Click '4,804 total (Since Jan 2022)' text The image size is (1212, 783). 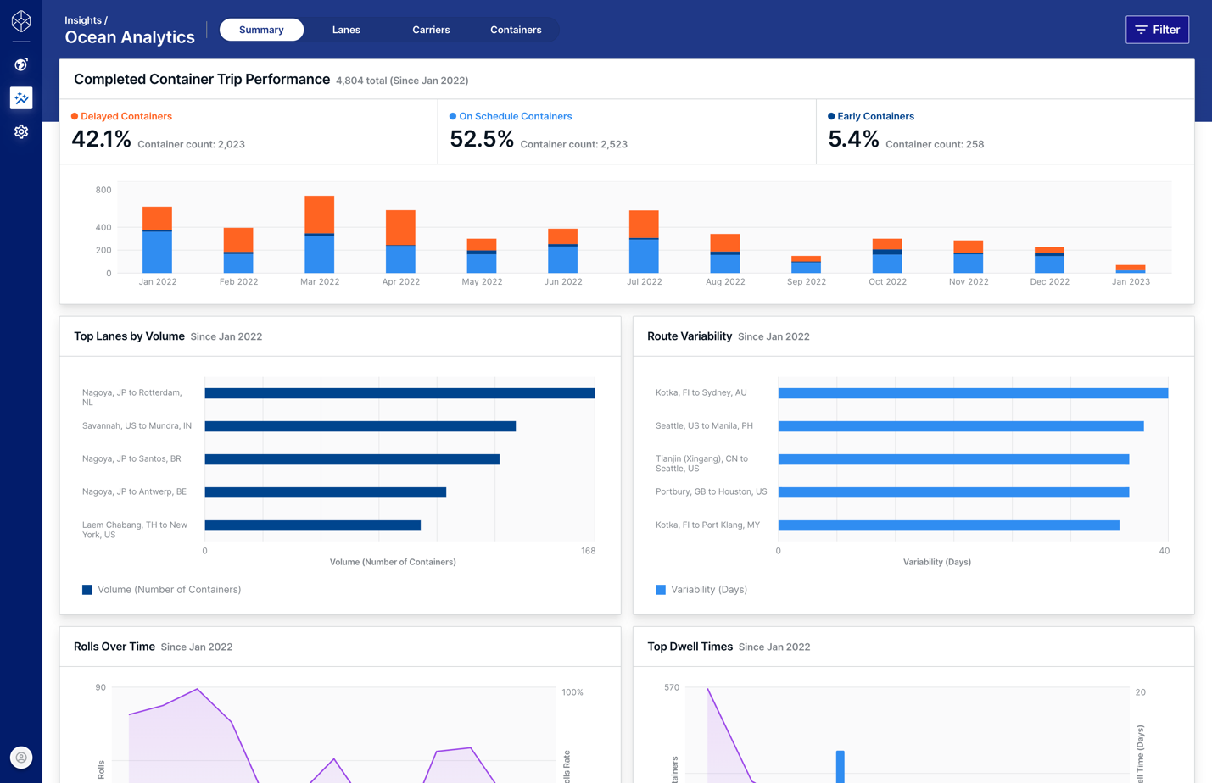click(x=402, y=81)
